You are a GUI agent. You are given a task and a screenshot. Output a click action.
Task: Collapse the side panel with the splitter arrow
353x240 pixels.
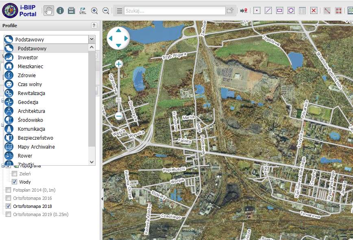[x=101, y=198]
